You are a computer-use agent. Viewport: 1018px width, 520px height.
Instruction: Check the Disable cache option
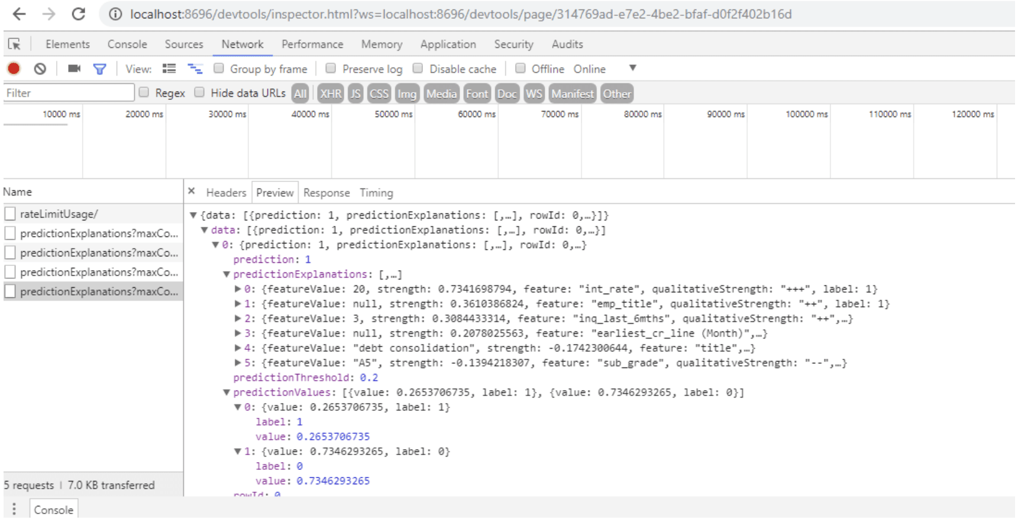point(418,68)
